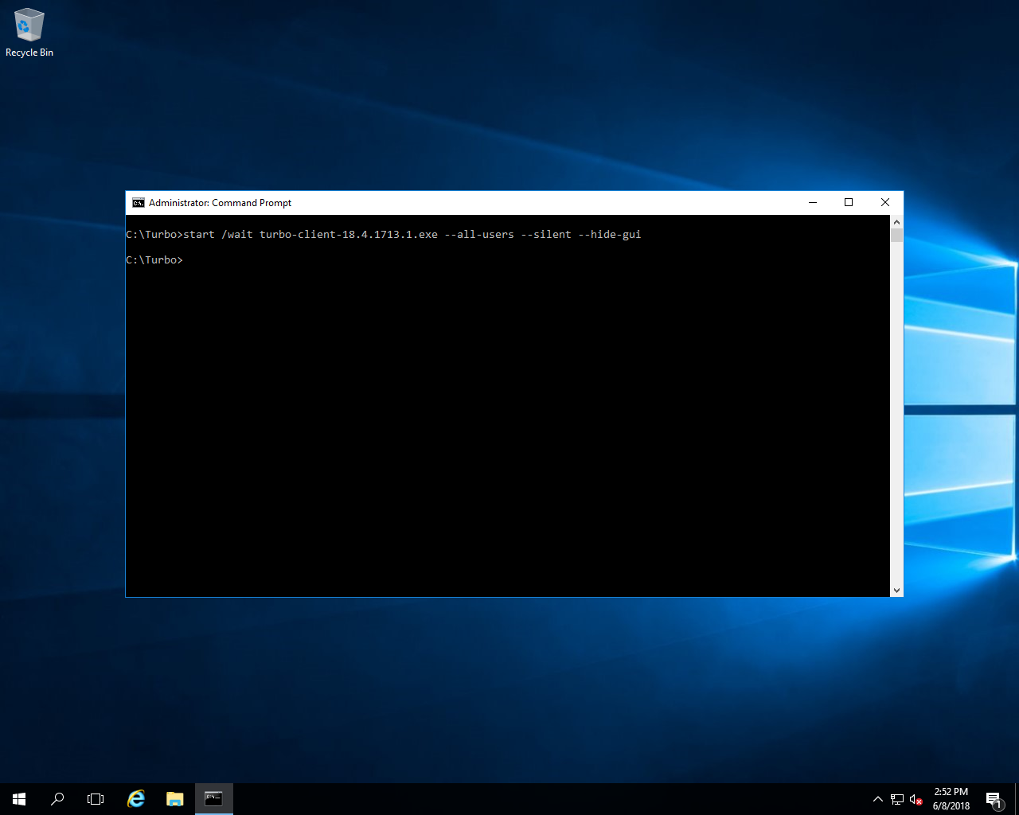Click the network status icon in the tray

[896, 798]
